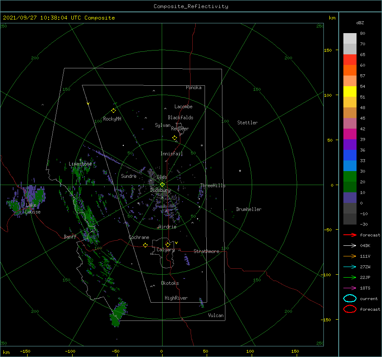Viewport: 382px width, 357px height.
Task: Click the Cochrane label on the map
Action: click(139, 237)
